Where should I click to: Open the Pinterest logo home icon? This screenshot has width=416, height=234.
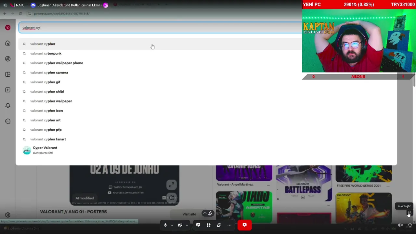(8, 28)
